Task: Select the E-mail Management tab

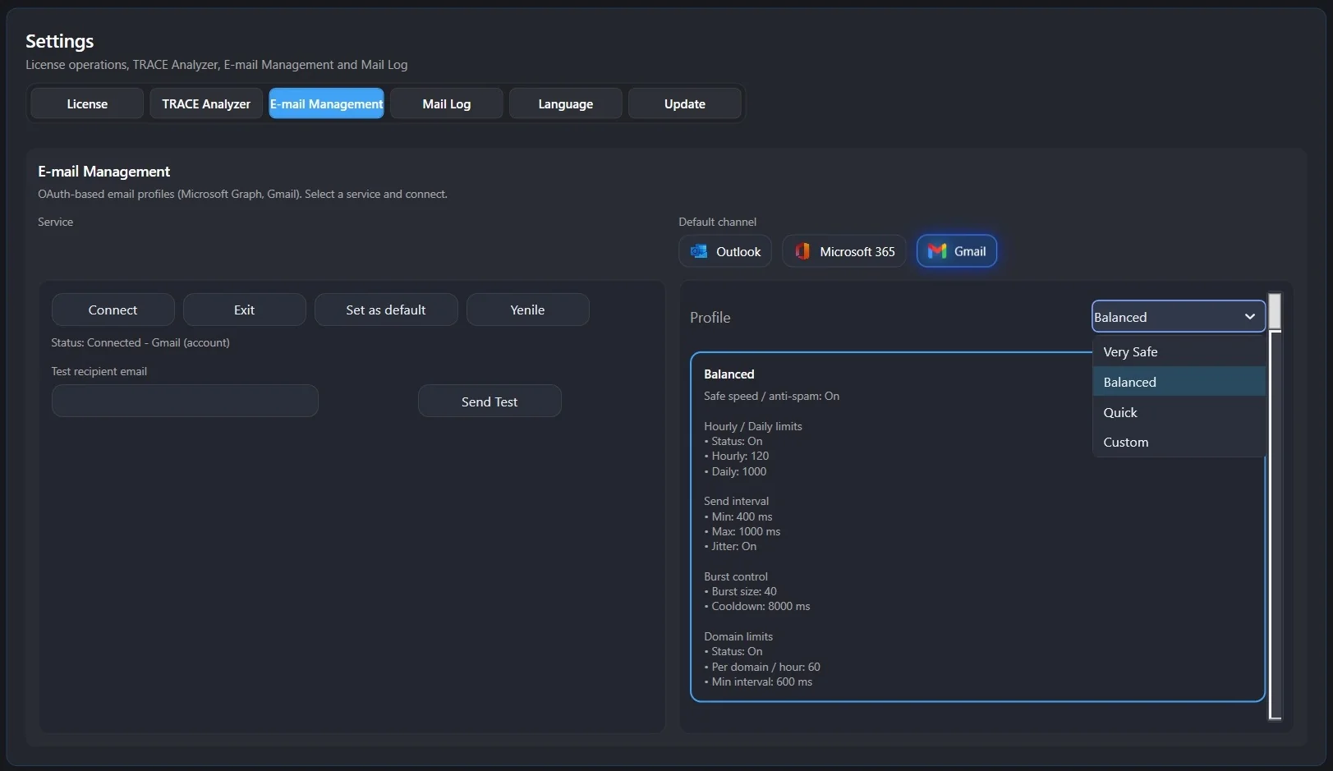Action: [326, 103]
